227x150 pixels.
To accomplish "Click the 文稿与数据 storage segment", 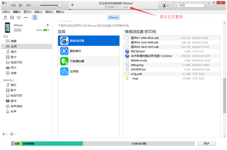I will point(52,143).
